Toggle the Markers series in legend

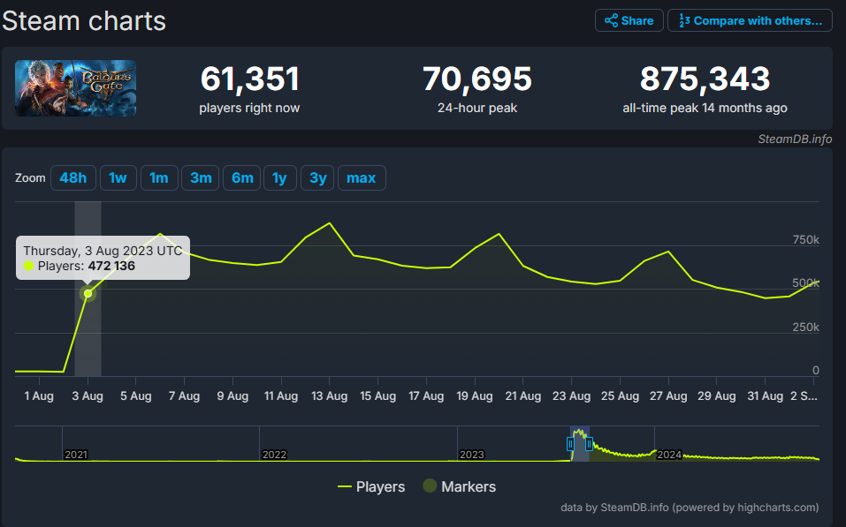click(460, 486)
